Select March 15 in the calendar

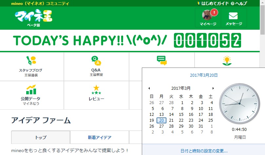click(181, 115)
